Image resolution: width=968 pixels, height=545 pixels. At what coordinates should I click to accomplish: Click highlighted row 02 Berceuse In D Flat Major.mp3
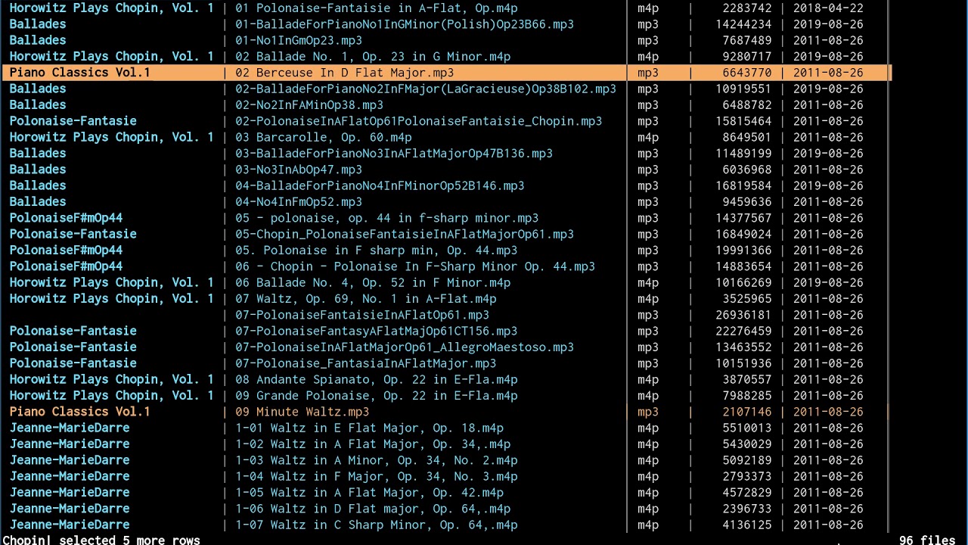[x=446, y=73]
